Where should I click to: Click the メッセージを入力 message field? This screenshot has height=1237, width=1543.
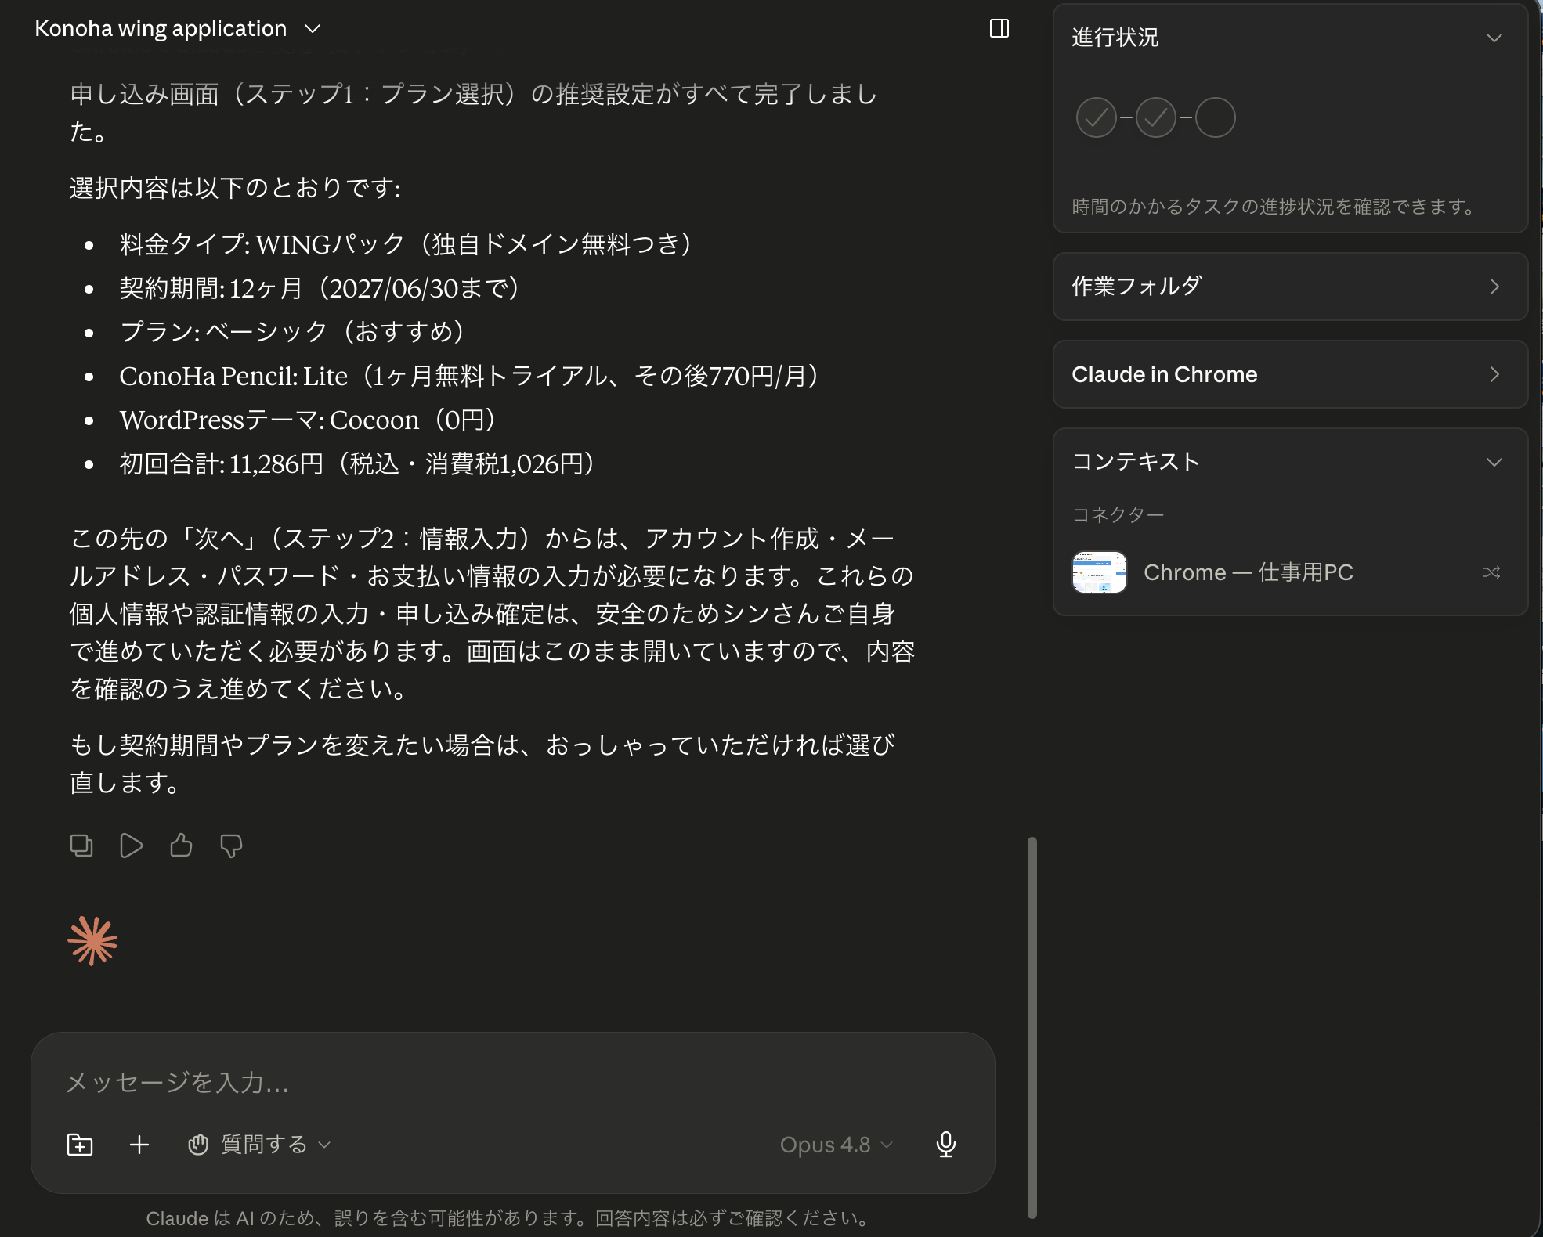512,1083
